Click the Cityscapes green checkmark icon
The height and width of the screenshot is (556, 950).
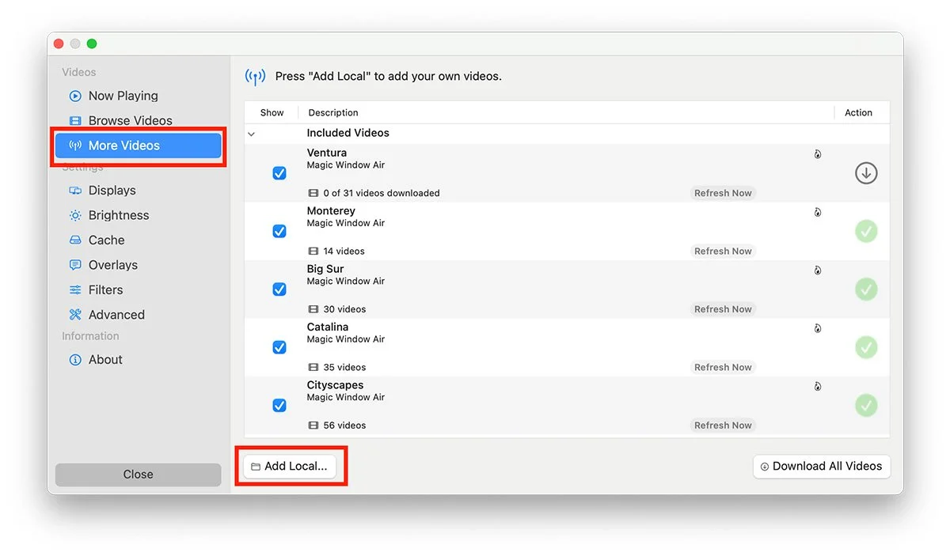[x=866, y=405]
